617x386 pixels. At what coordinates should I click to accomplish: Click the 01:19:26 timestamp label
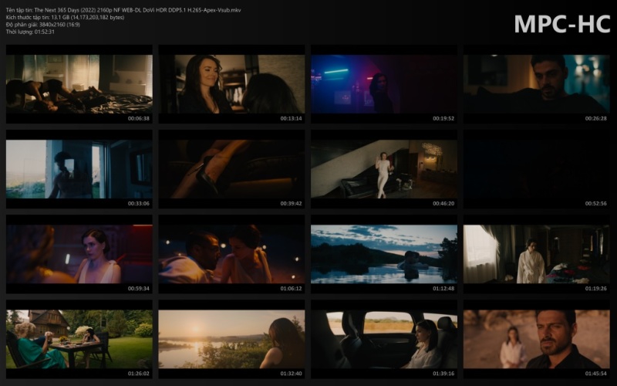coord(595,288)
